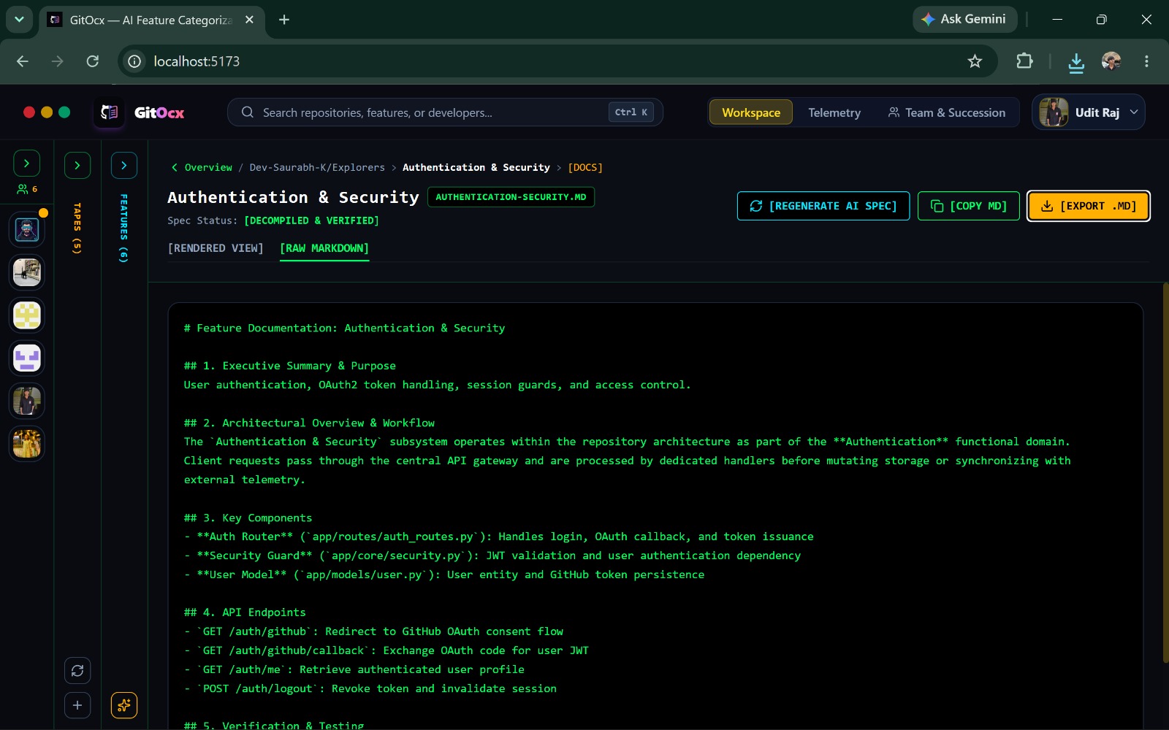Click the refresh icon in sidebar bottom
The image size is (1169, 730).
click(77, 670)
